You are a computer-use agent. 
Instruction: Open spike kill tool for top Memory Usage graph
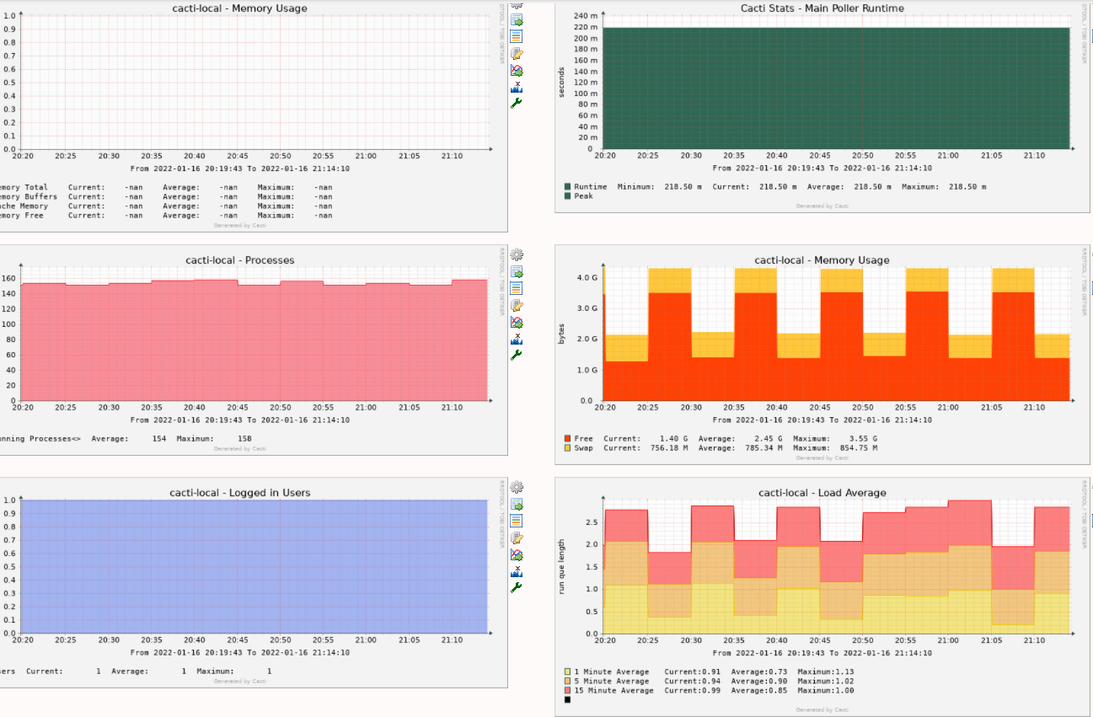517,86
